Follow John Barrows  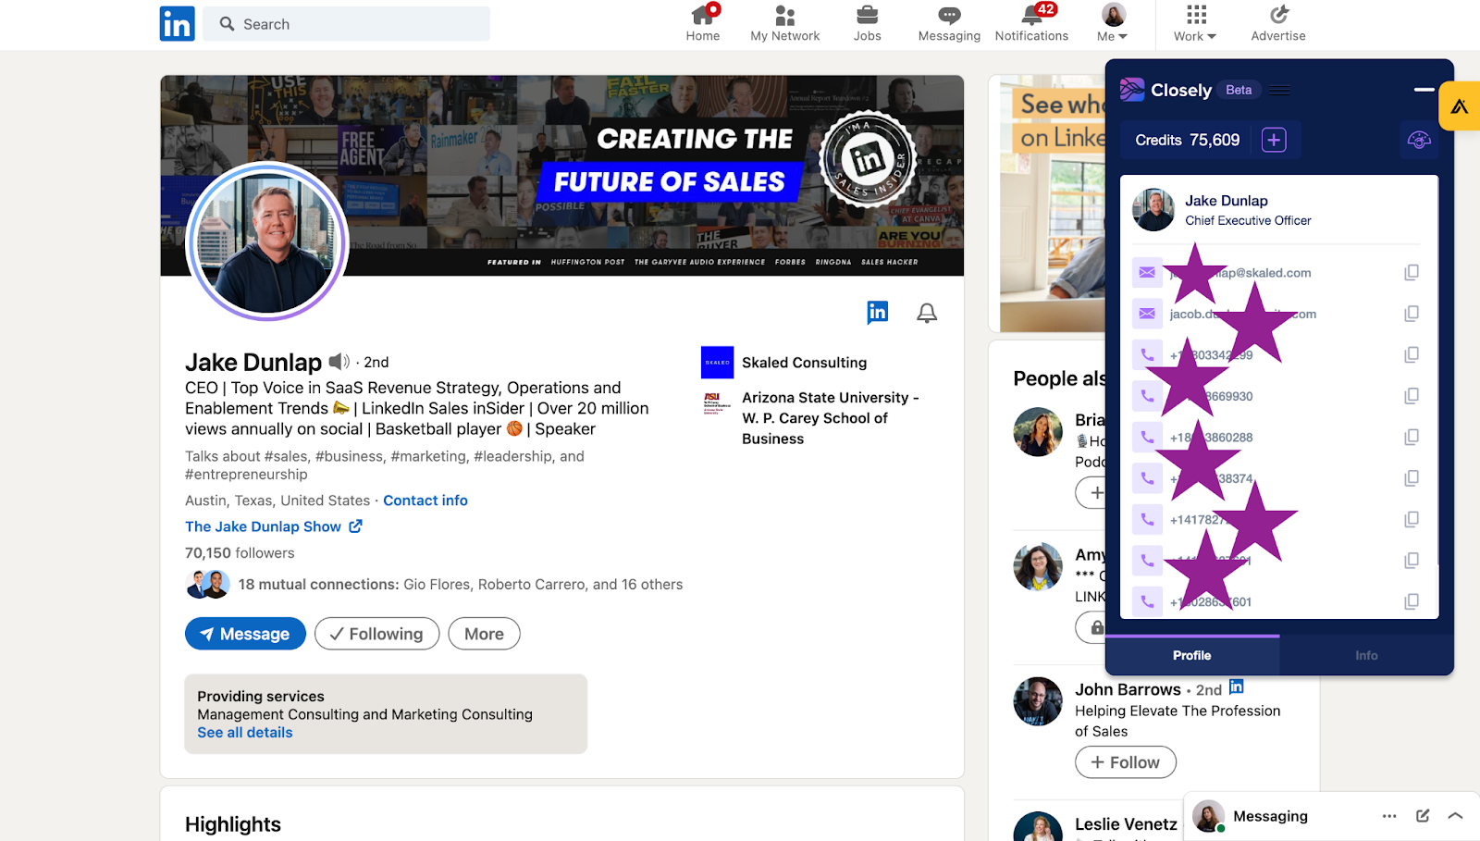[x=1125, y=762]
